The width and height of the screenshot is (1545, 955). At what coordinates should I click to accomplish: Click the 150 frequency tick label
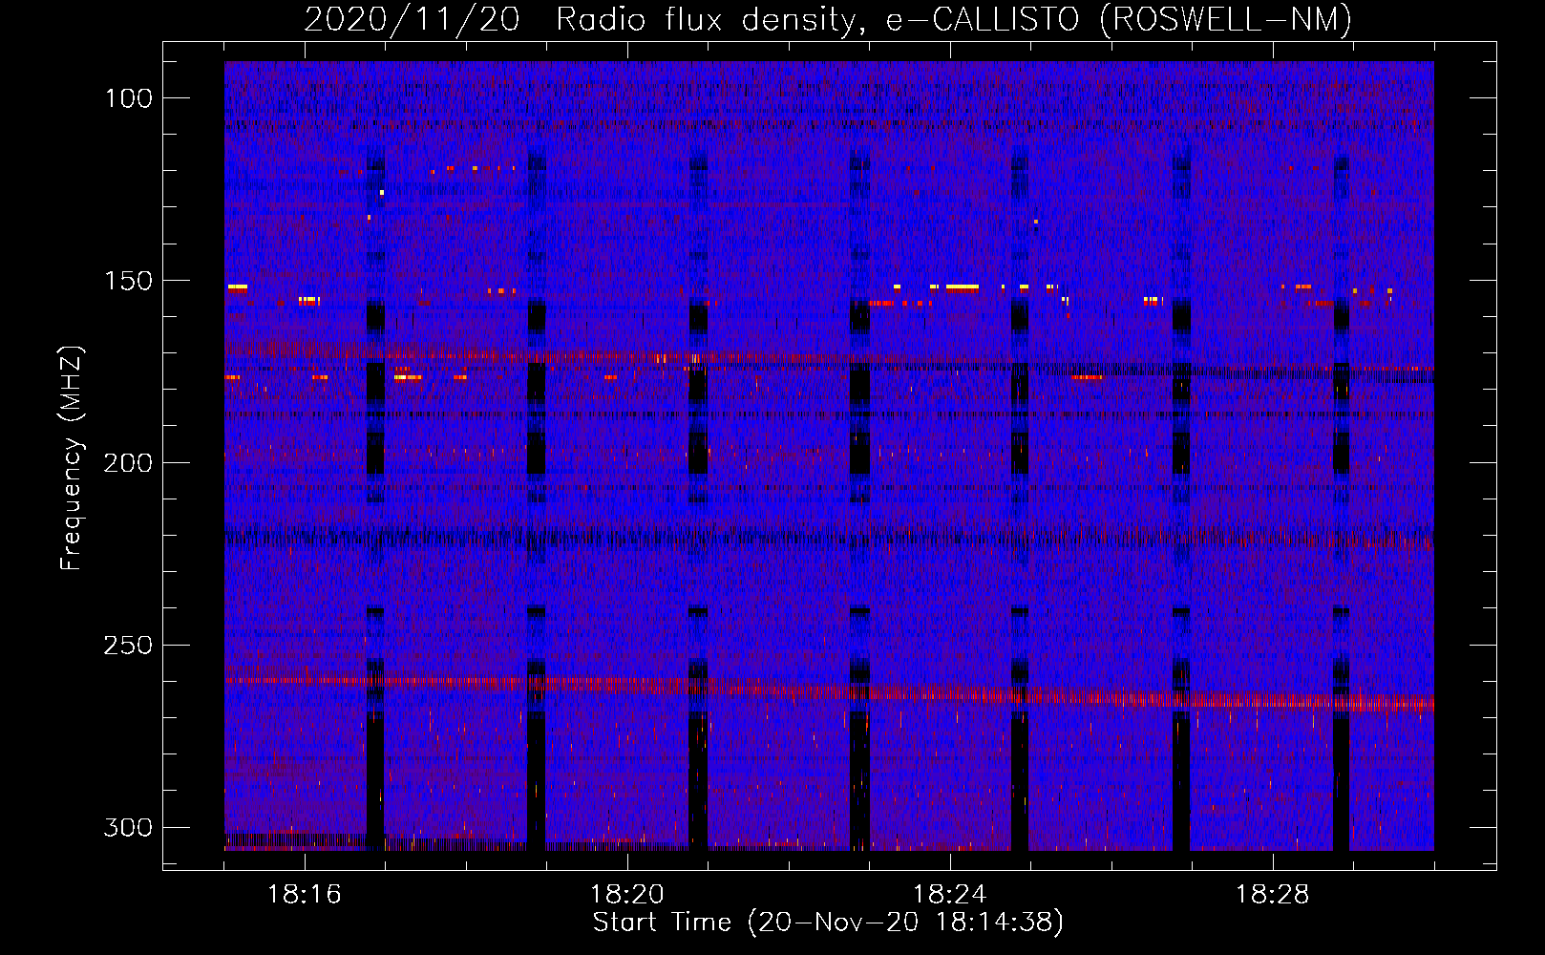(x=128, y=281)
